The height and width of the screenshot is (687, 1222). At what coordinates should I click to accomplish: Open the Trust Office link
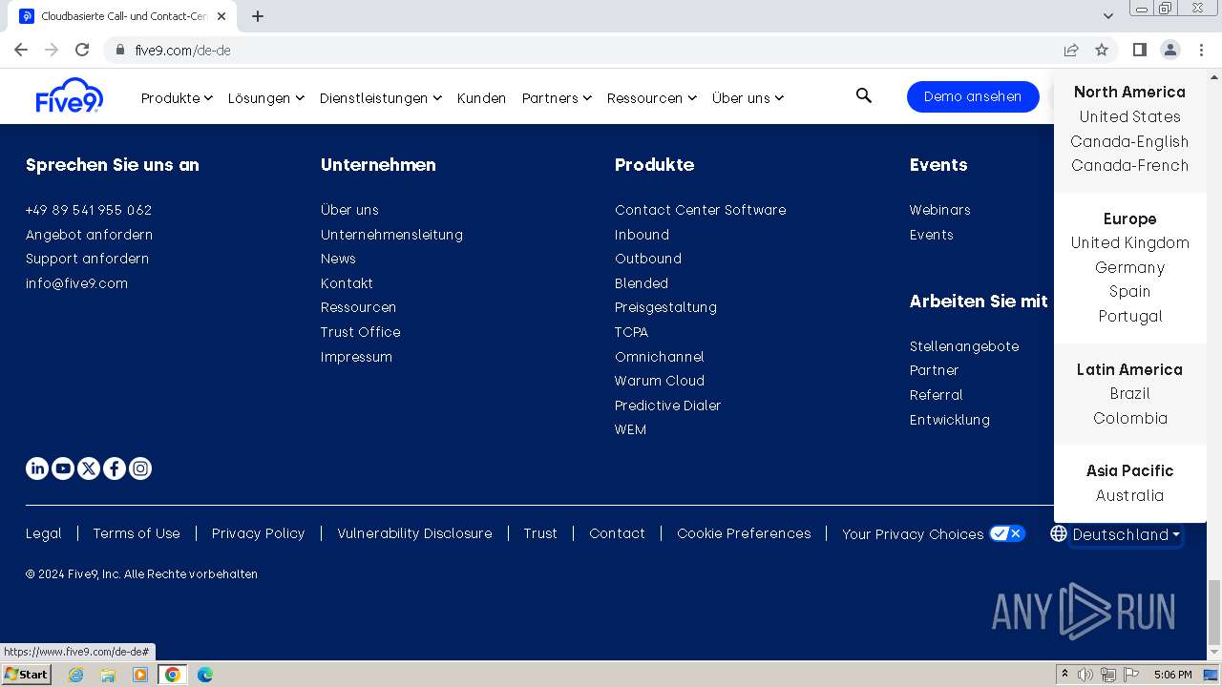[x=360, y=332]
